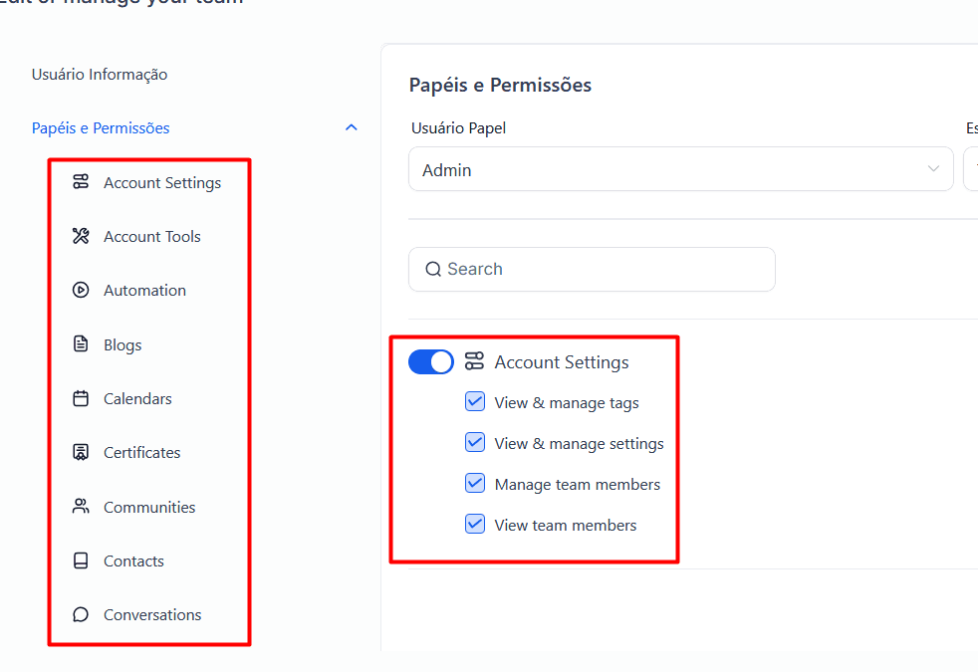Click the Conversations chat bubble icon
The image size is (978, 672).
click(x=81, y=614)
